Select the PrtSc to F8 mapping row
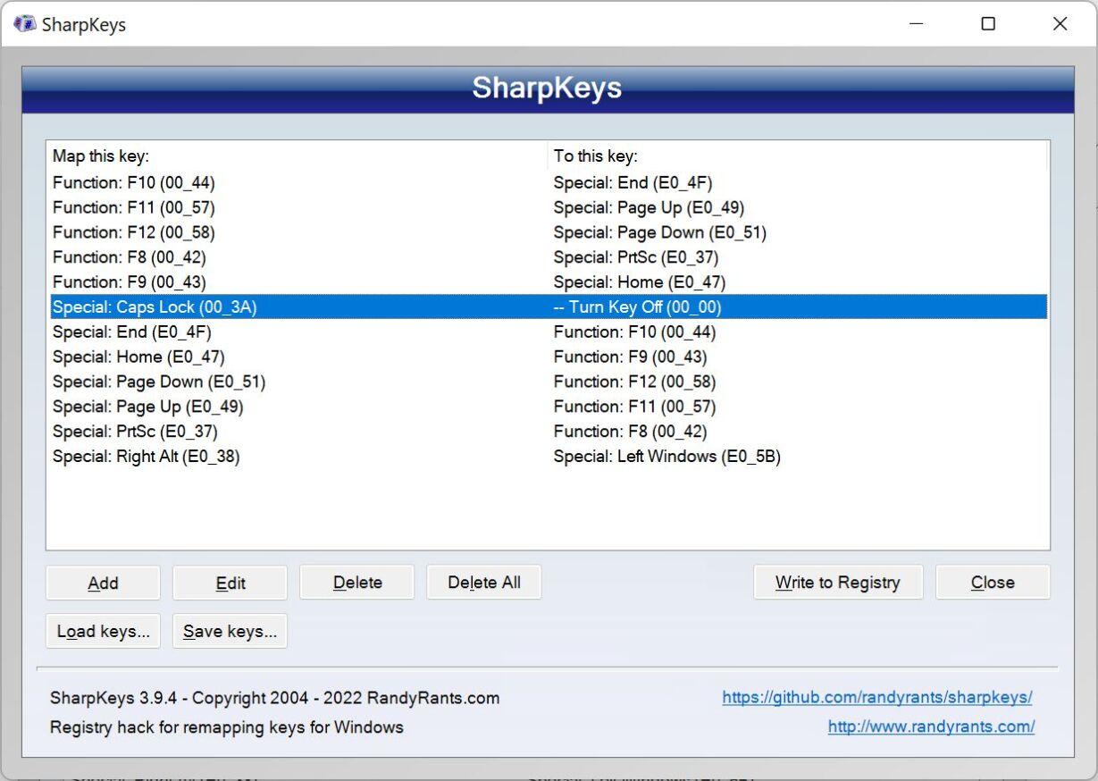This screenshot has height=781, width=1098. coord(357,431)
